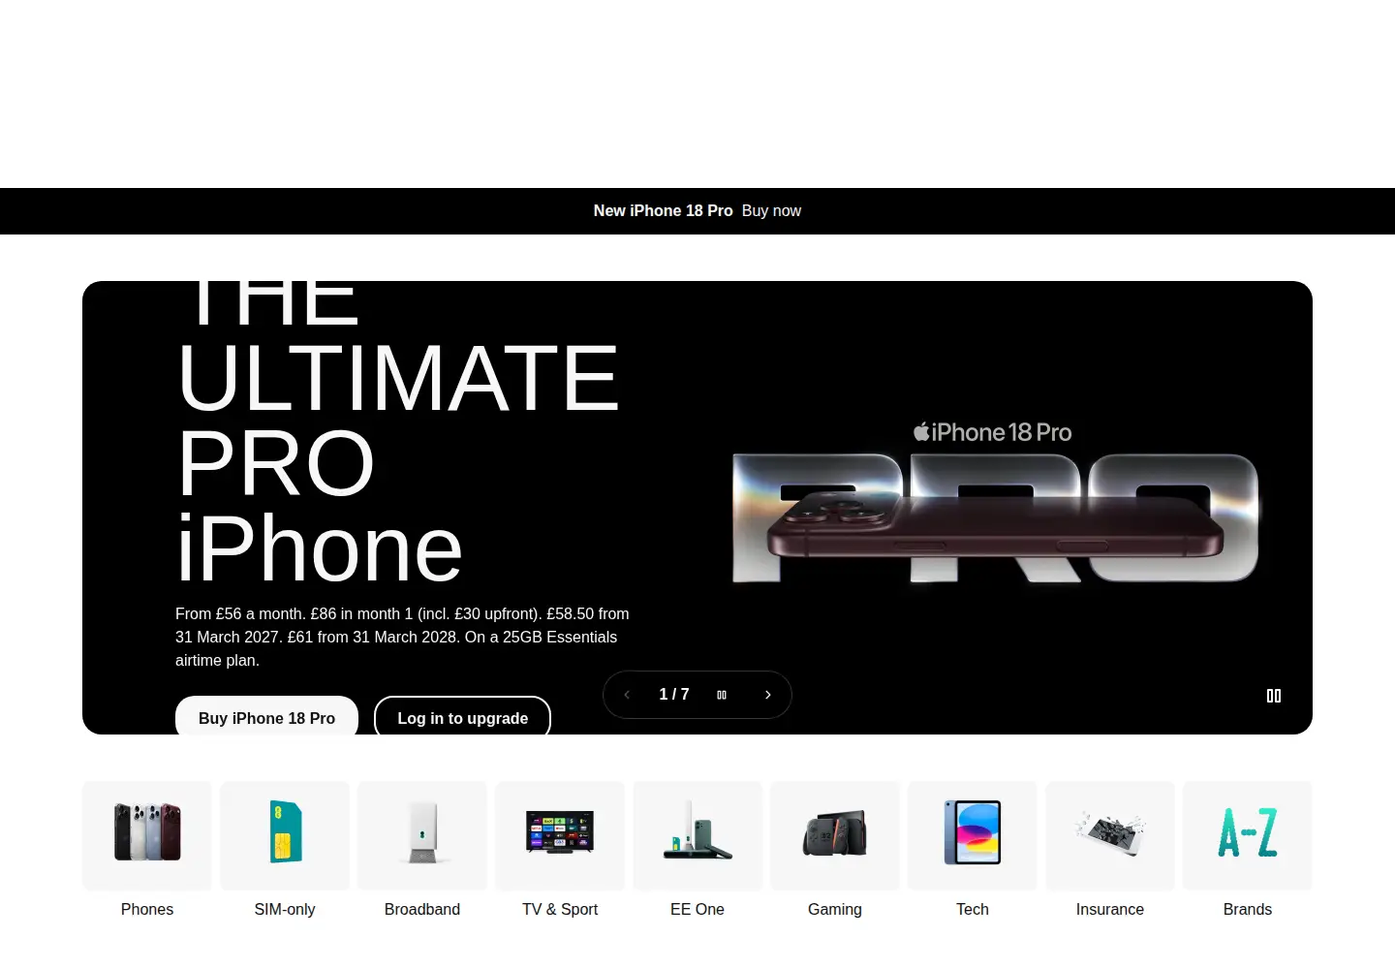
Task: Select Brands category label
Action: (x=1248, y=909)
